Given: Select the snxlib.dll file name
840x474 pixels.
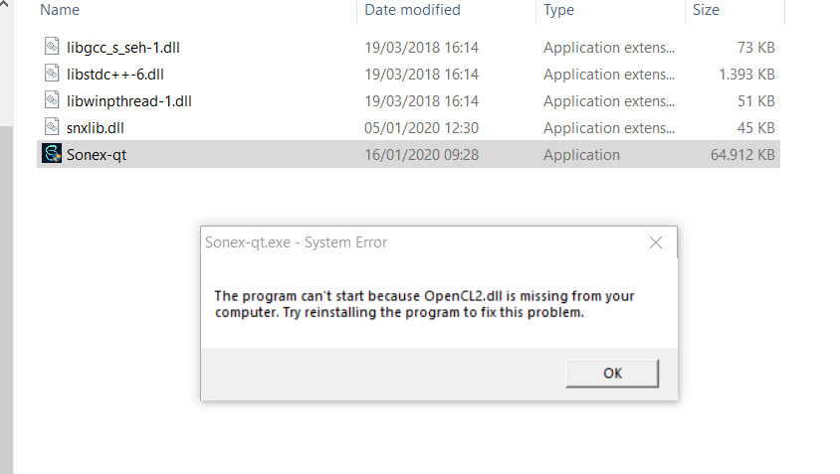Looking at the screenshot, I should click(95, 128).
